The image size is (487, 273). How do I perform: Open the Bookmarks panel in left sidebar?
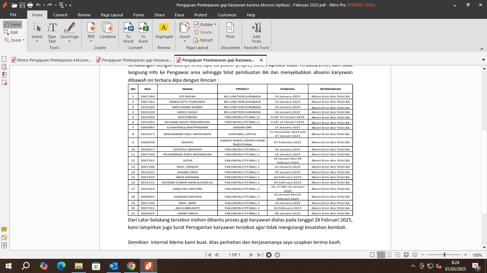[x=4, y=75]
